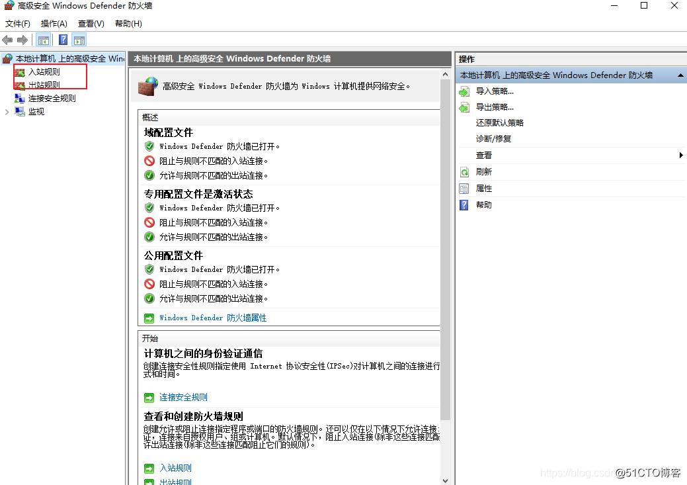The height and width of the screenshot is (485, 687).
Task: Click the 查看和创建防火墙规则 heading
Action: coord(193,417)
